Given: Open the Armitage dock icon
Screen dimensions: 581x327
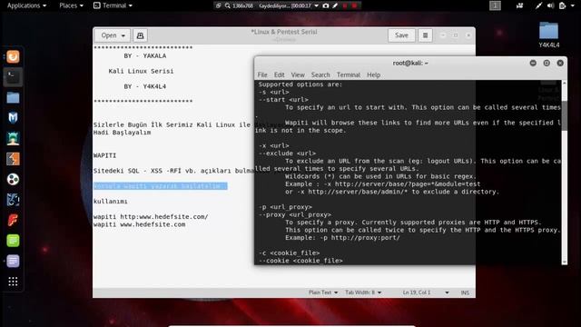Looking at the screenshot, I should point(13,138).
